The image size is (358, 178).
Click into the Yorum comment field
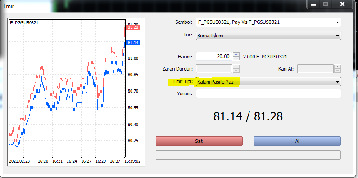(268, 93)
